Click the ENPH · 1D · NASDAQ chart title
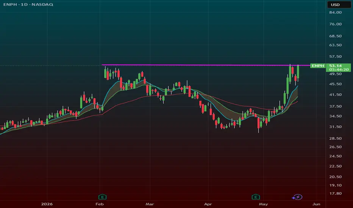Screen dimensions: 353x208 (28, 4)
